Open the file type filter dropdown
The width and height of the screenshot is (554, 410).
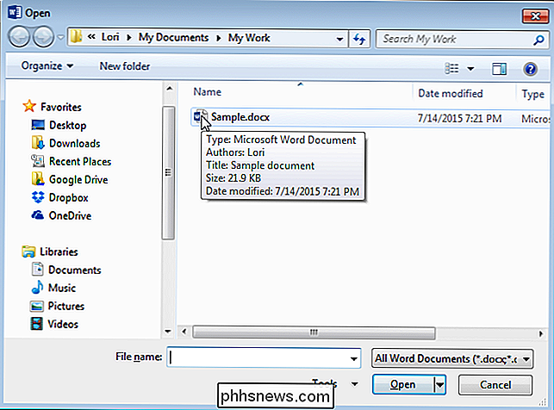click(455, 357)
